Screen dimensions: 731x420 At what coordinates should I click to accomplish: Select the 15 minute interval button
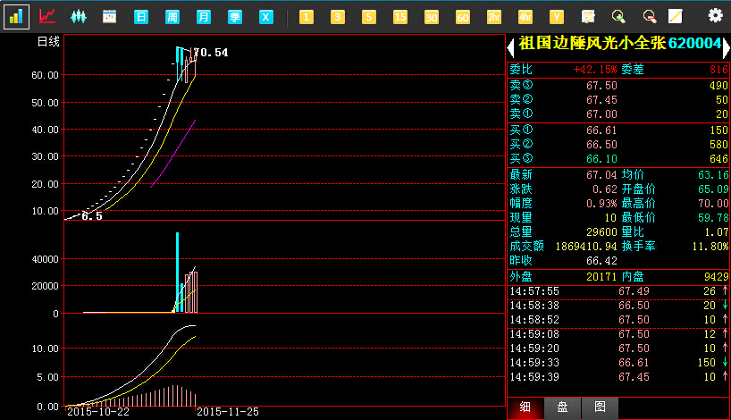pos(400,17)
